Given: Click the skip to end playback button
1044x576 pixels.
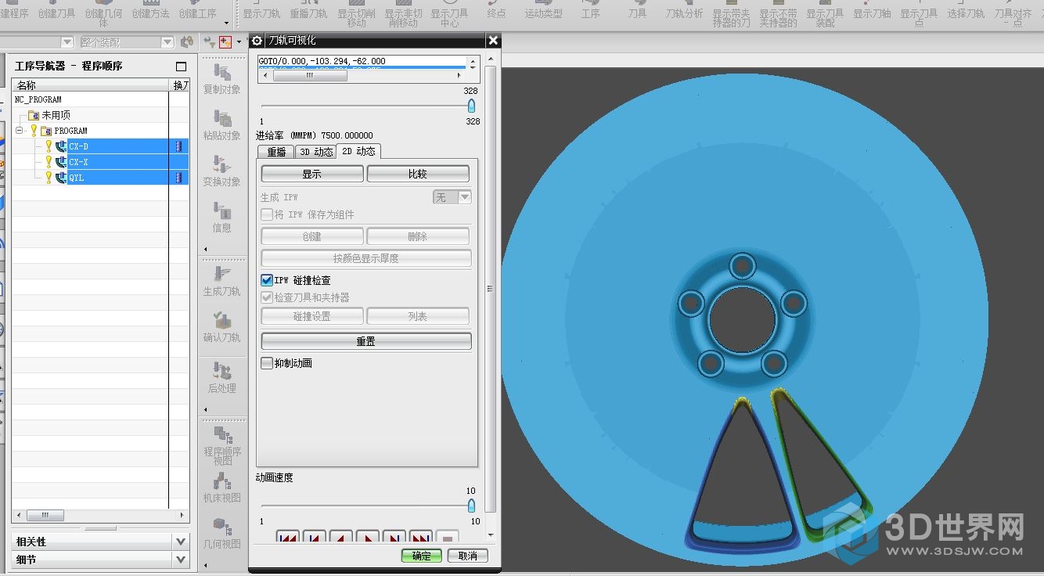Looking at the screenshot, I should tap(420, 537).
